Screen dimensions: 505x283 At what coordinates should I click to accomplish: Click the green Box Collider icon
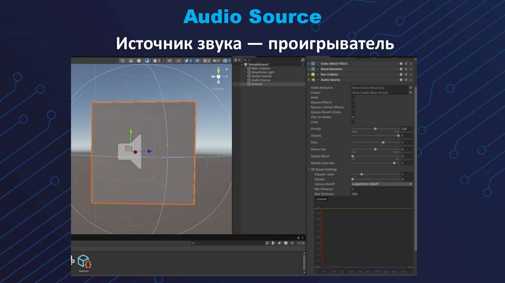pyautogui.click(x=313, y=74)
